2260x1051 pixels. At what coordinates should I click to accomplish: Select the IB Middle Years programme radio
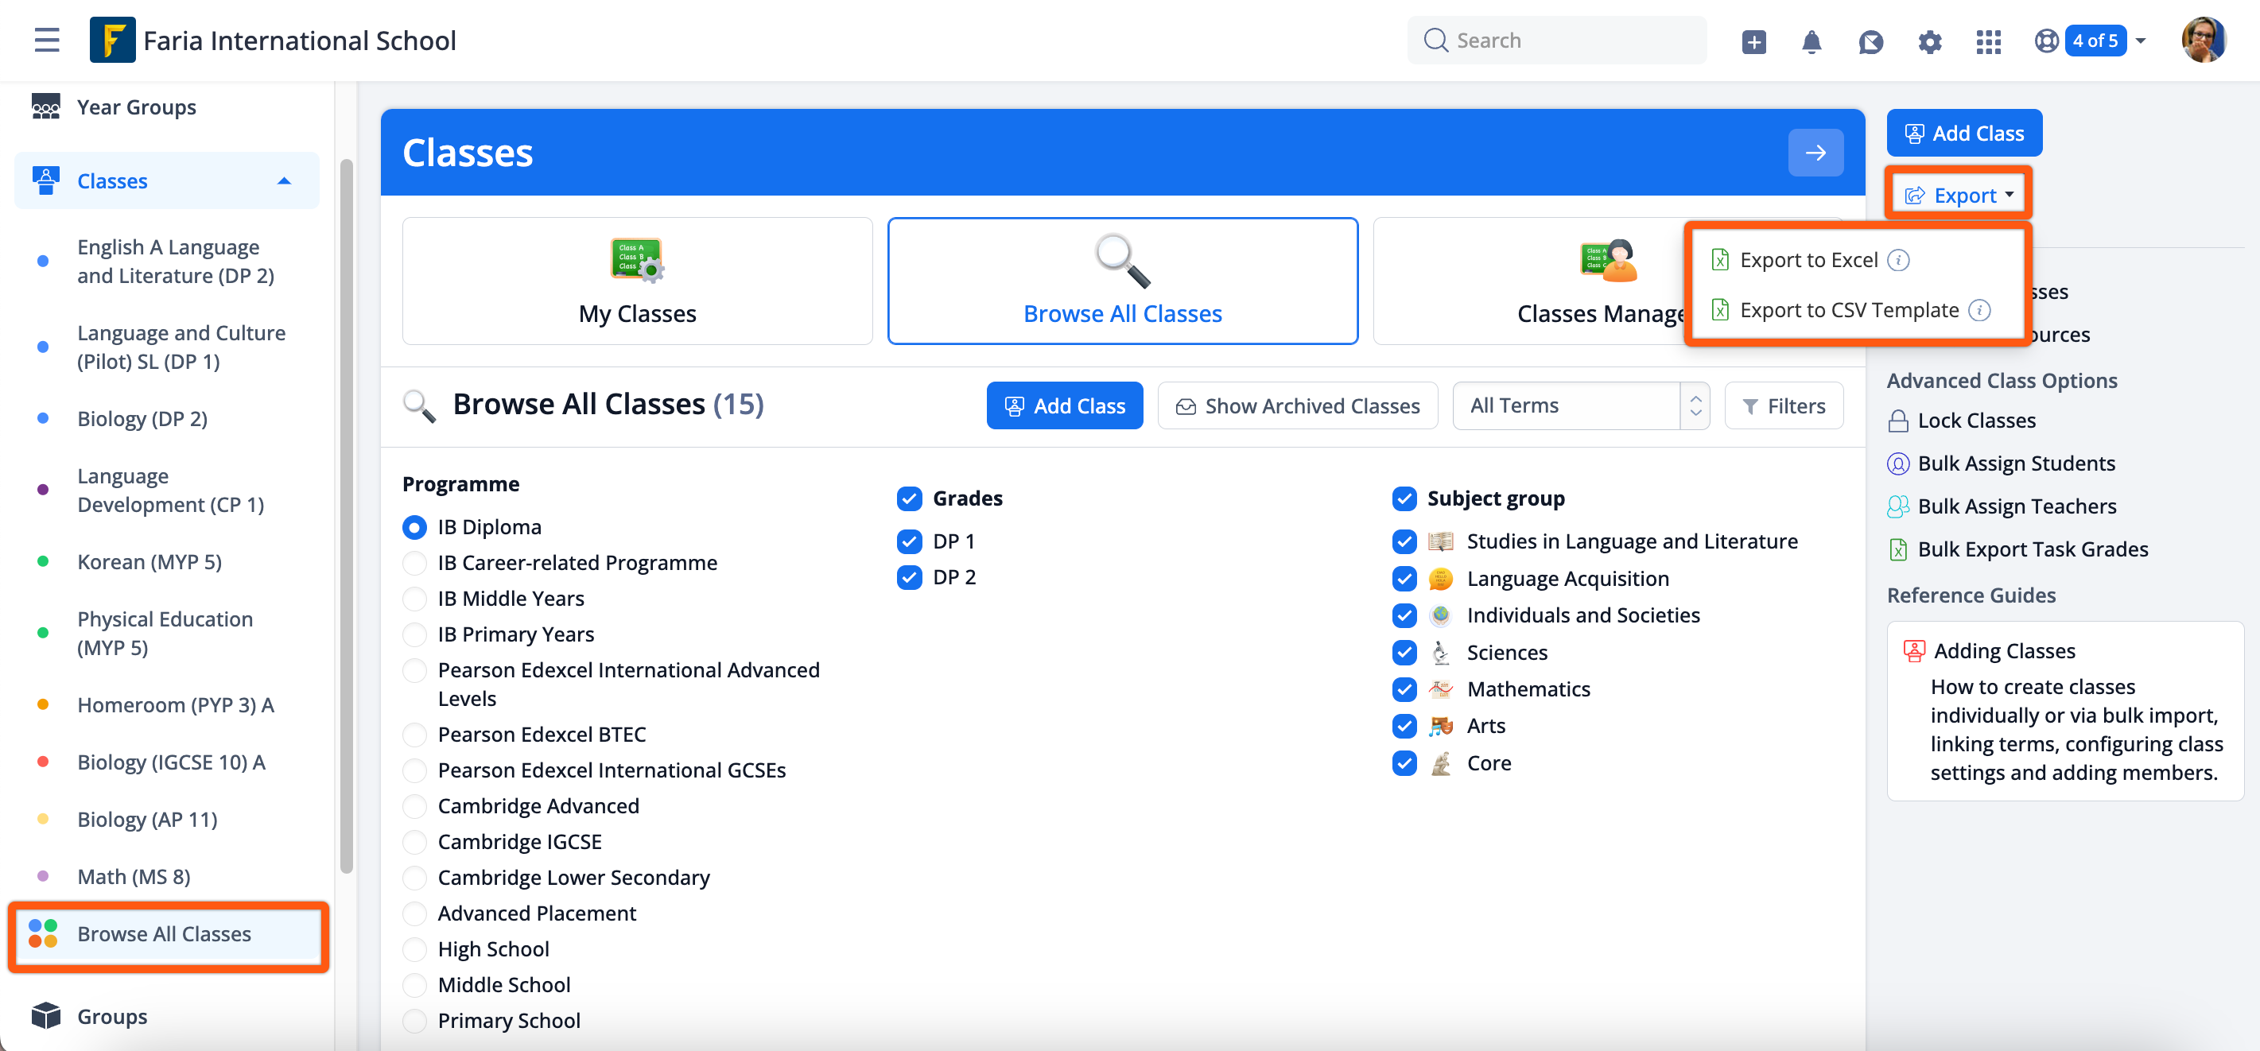(414, 599)
